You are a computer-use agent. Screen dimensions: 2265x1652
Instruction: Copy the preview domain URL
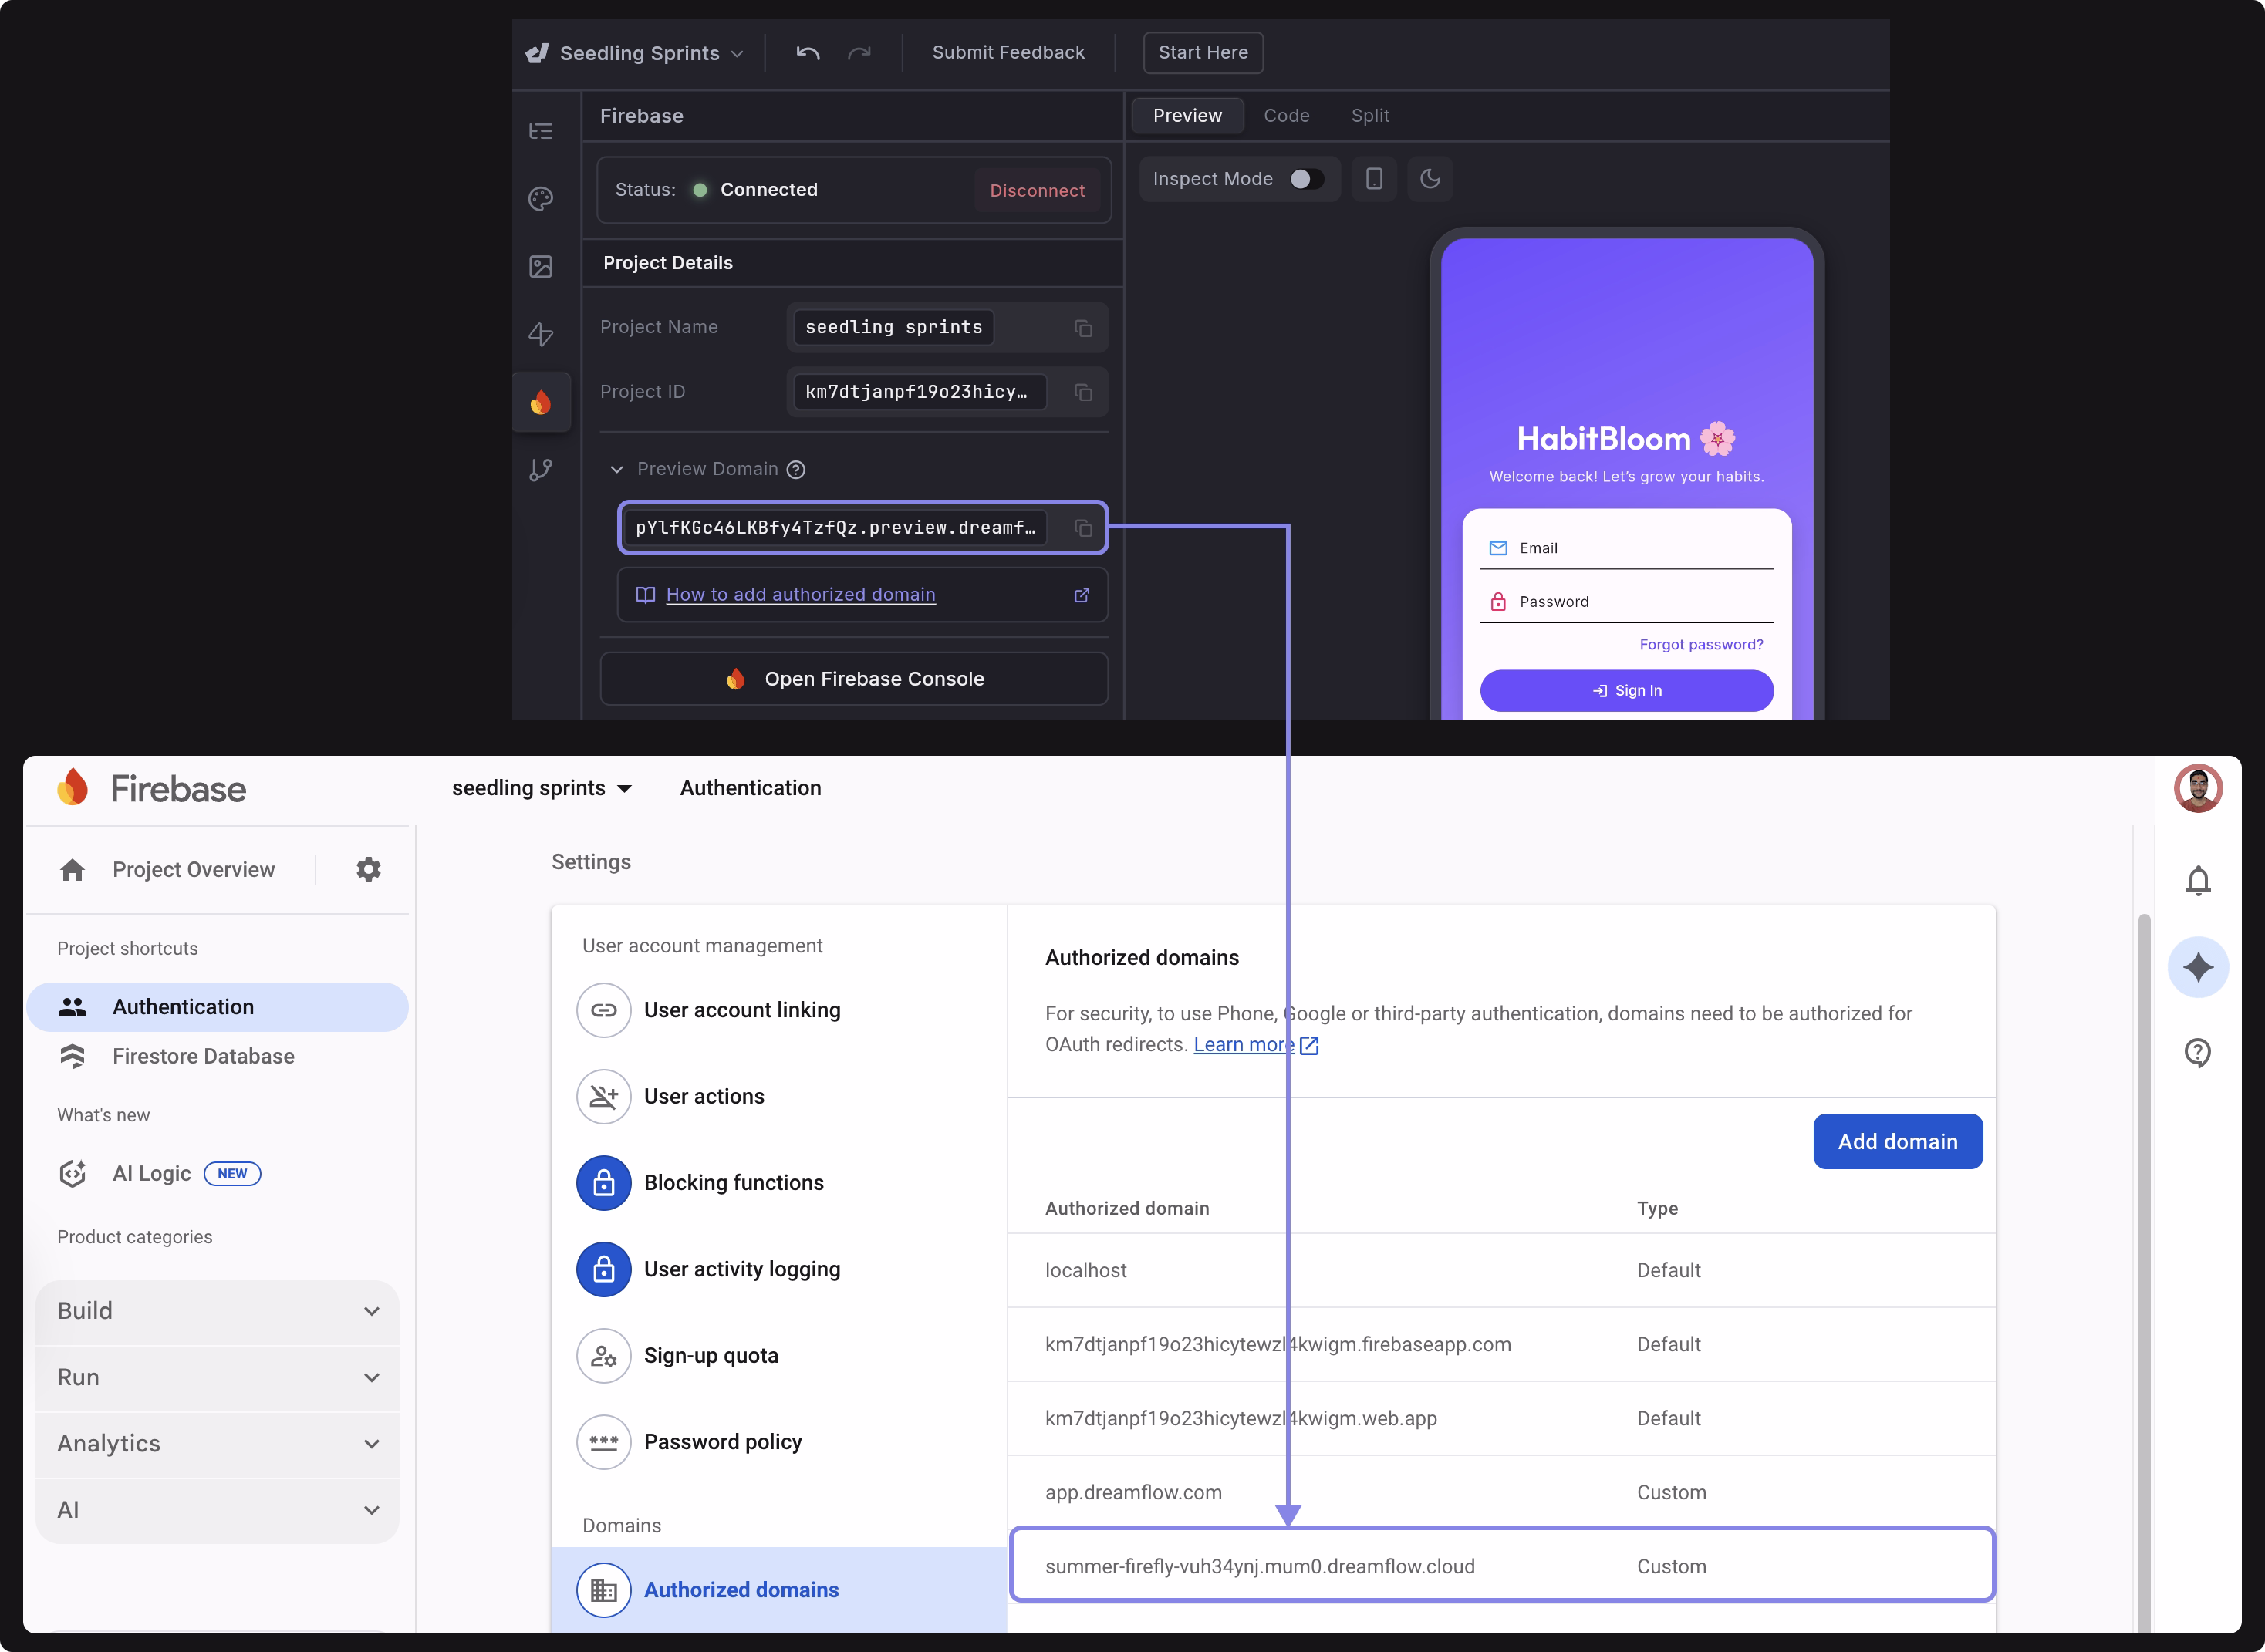[x=1083, y=528]
